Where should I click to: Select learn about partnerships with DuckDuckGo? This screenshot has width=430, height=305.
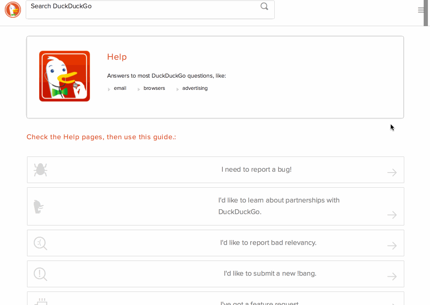click(x=216, y=206)
